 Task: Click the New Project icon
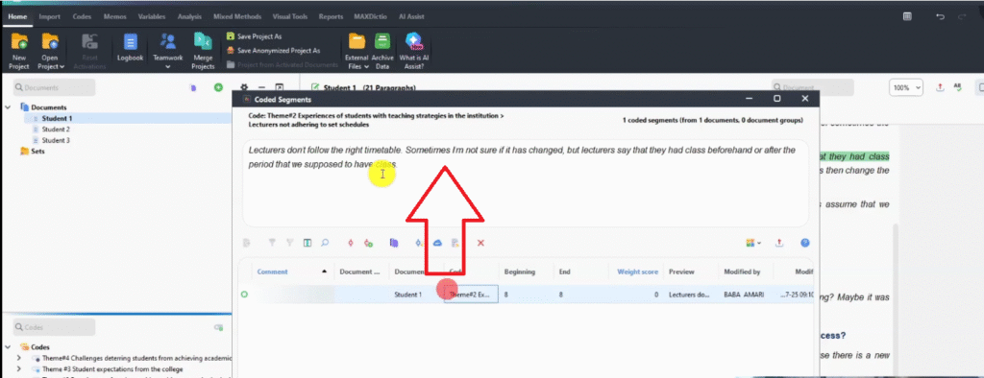[19, 43]
